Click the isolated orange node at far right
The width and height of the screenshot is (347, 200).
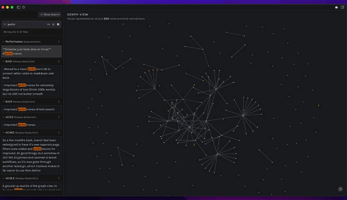[319, 105]
